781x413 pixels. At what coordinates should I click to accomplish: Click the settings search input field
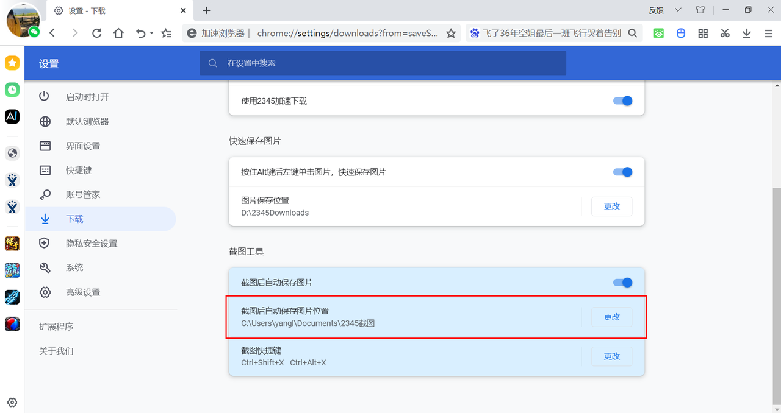[x=383, y=63]
